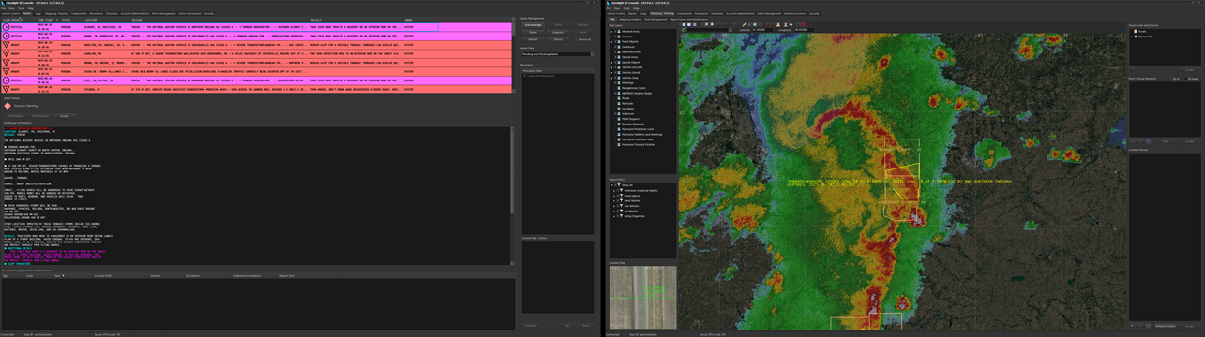The image size is (1205, 337).
Task: Click the critical circle icon in Elkhart row
Action: click(x=6, y=27)
